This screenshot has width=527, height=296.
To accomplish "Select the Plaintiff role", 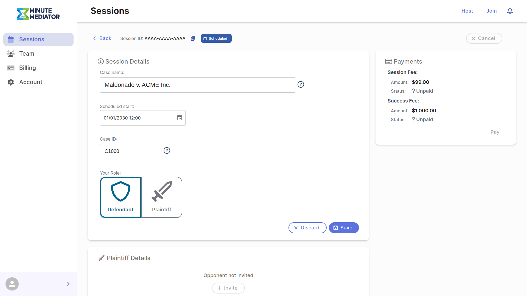I will [x=161, y=197].
